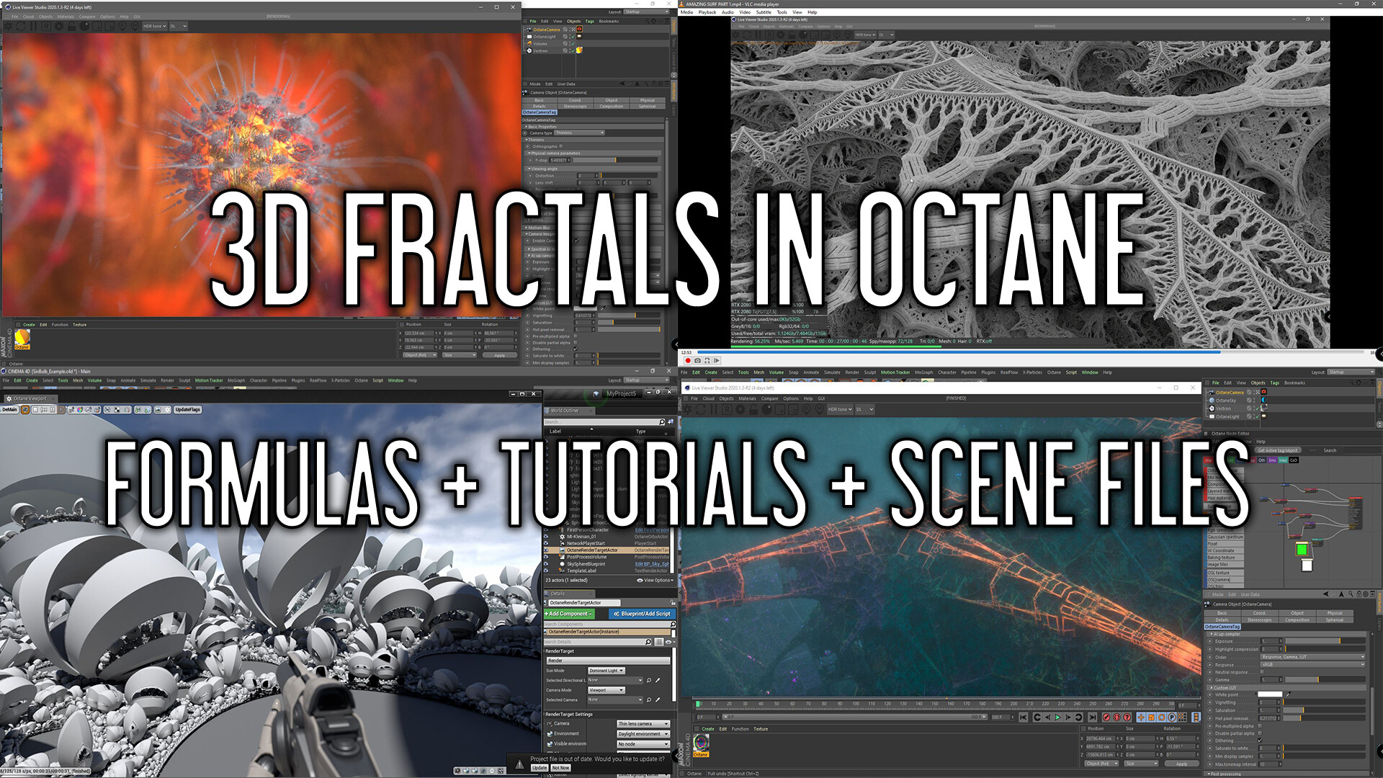Open the Playback menu in VLC
The width and height of the screenshot is (1383, 778).
point(710,12)
